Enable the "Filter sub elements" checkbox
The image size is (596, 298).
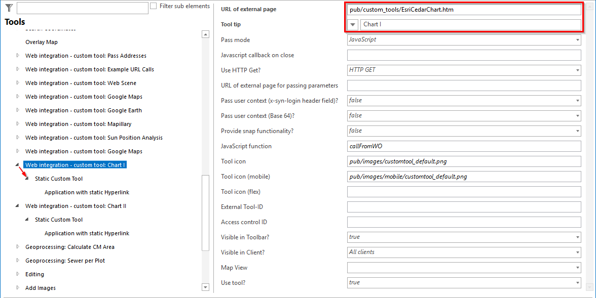coord(153,6)
